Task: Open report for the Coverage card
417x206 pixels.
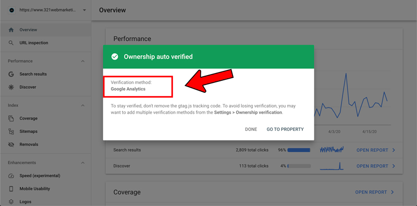Action: [371, 192]
